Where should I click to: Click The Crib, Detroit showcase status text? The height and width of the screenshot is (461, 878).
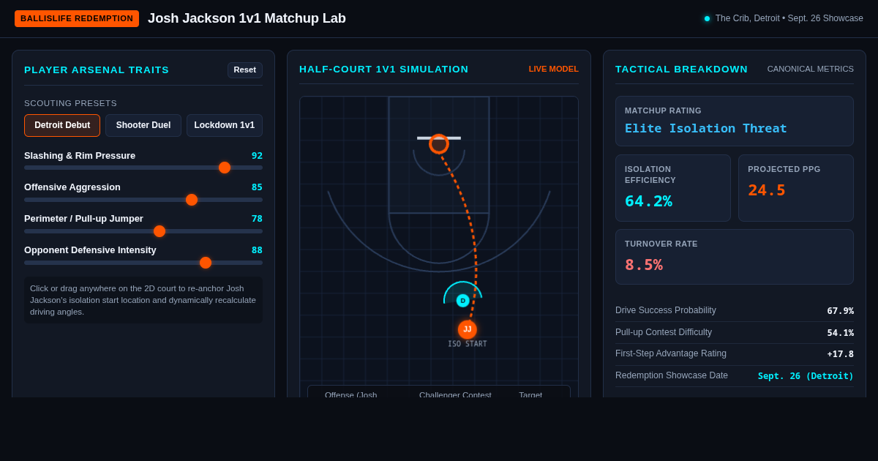point(789,18)
